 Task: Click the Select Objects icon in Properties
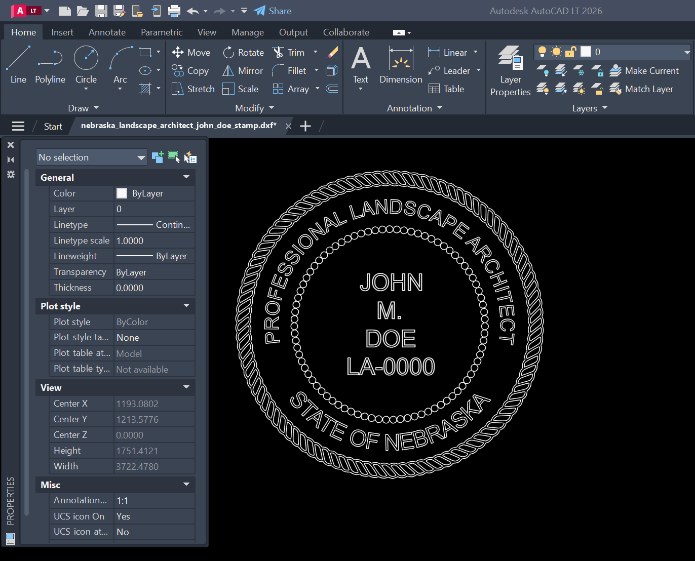click(x=174, y=157)
